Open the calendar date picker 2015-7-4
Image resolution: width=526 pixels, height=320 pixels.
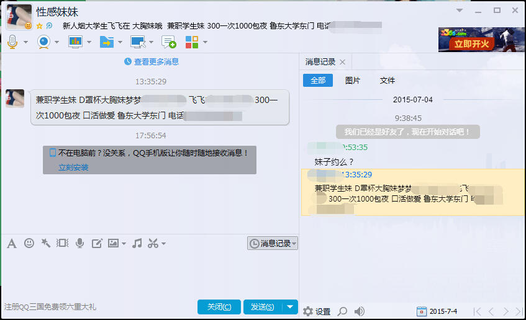tap(437, 311)
